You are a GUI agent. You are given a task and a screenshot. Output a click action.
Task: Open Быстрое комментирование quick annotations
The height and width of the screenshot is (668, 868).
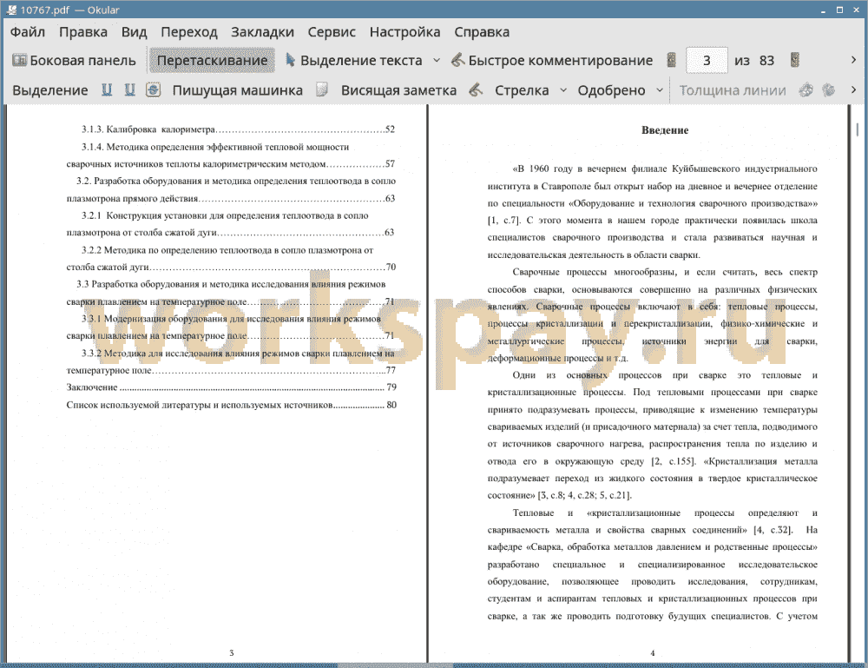coord(552,61)
